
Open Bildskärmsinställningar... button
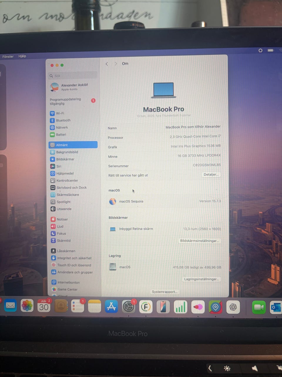coord(199,241)
